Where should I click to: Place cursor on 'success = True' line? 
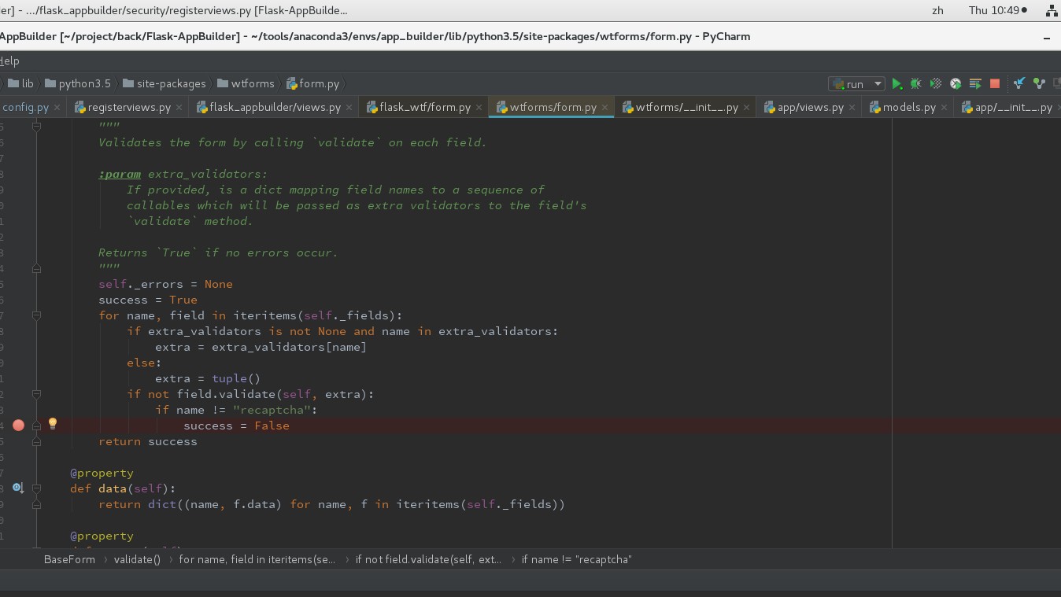pyautogui.click(x=148, y=300)
